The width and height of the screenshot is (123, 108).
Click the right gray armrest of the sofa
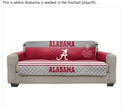pos(111,68)
